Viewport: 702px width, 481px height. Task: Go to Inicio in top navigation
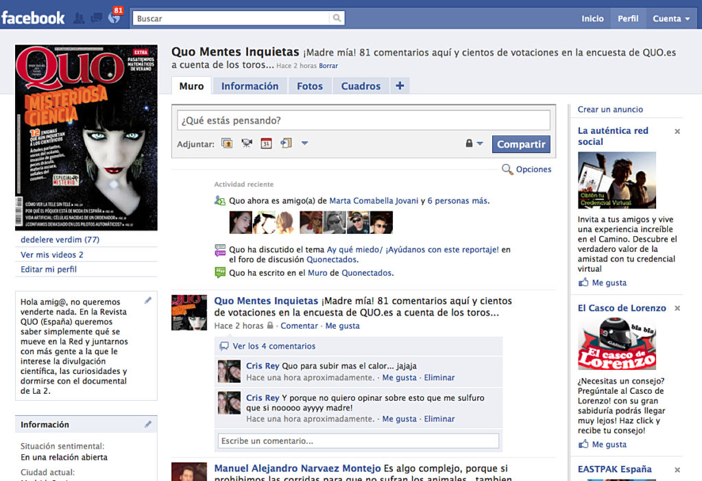click(592, 19)
